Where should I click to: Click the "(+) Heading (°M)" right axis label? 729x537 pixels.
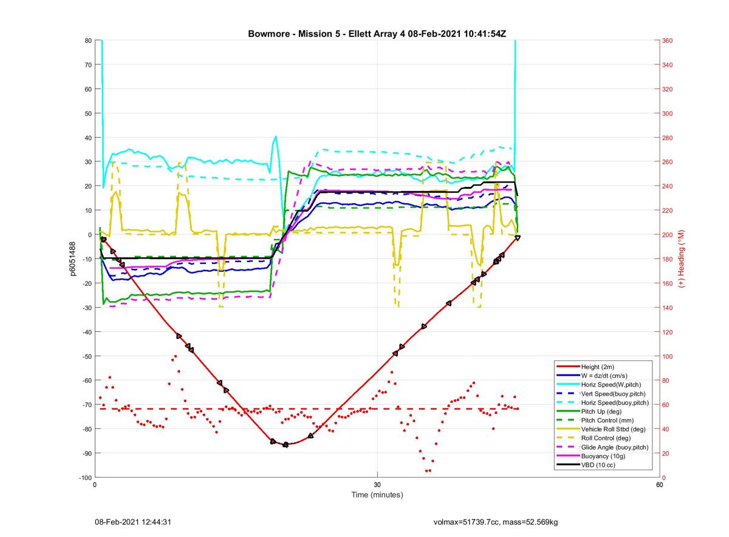682,258
